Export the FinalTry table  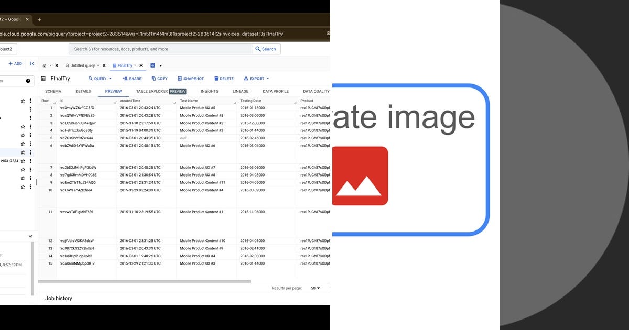click(x=256, y=79)
